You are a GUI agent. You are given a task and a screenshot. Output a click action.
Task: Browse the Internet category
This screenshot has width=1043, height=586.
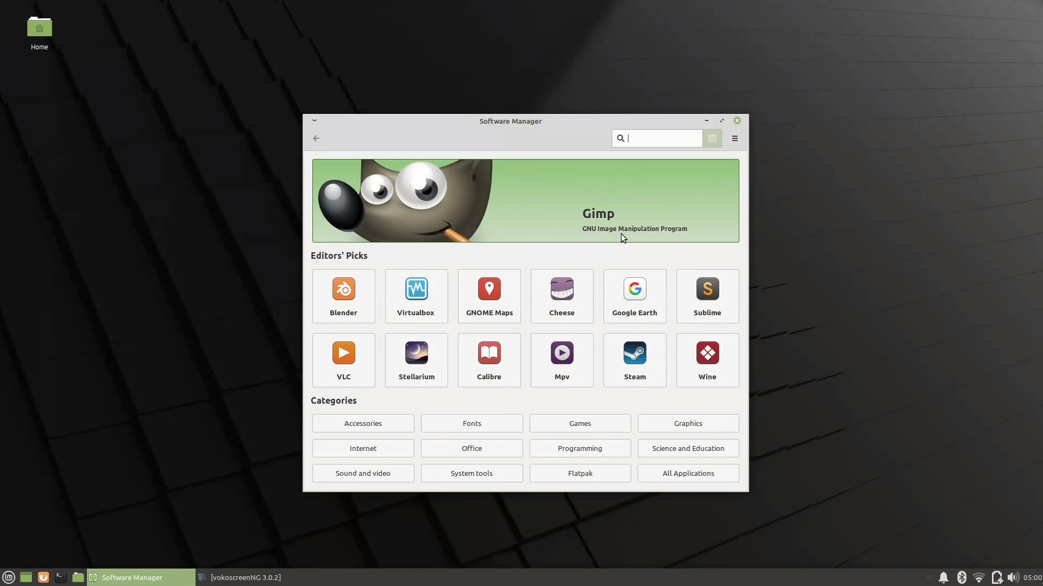pos(363,448)
